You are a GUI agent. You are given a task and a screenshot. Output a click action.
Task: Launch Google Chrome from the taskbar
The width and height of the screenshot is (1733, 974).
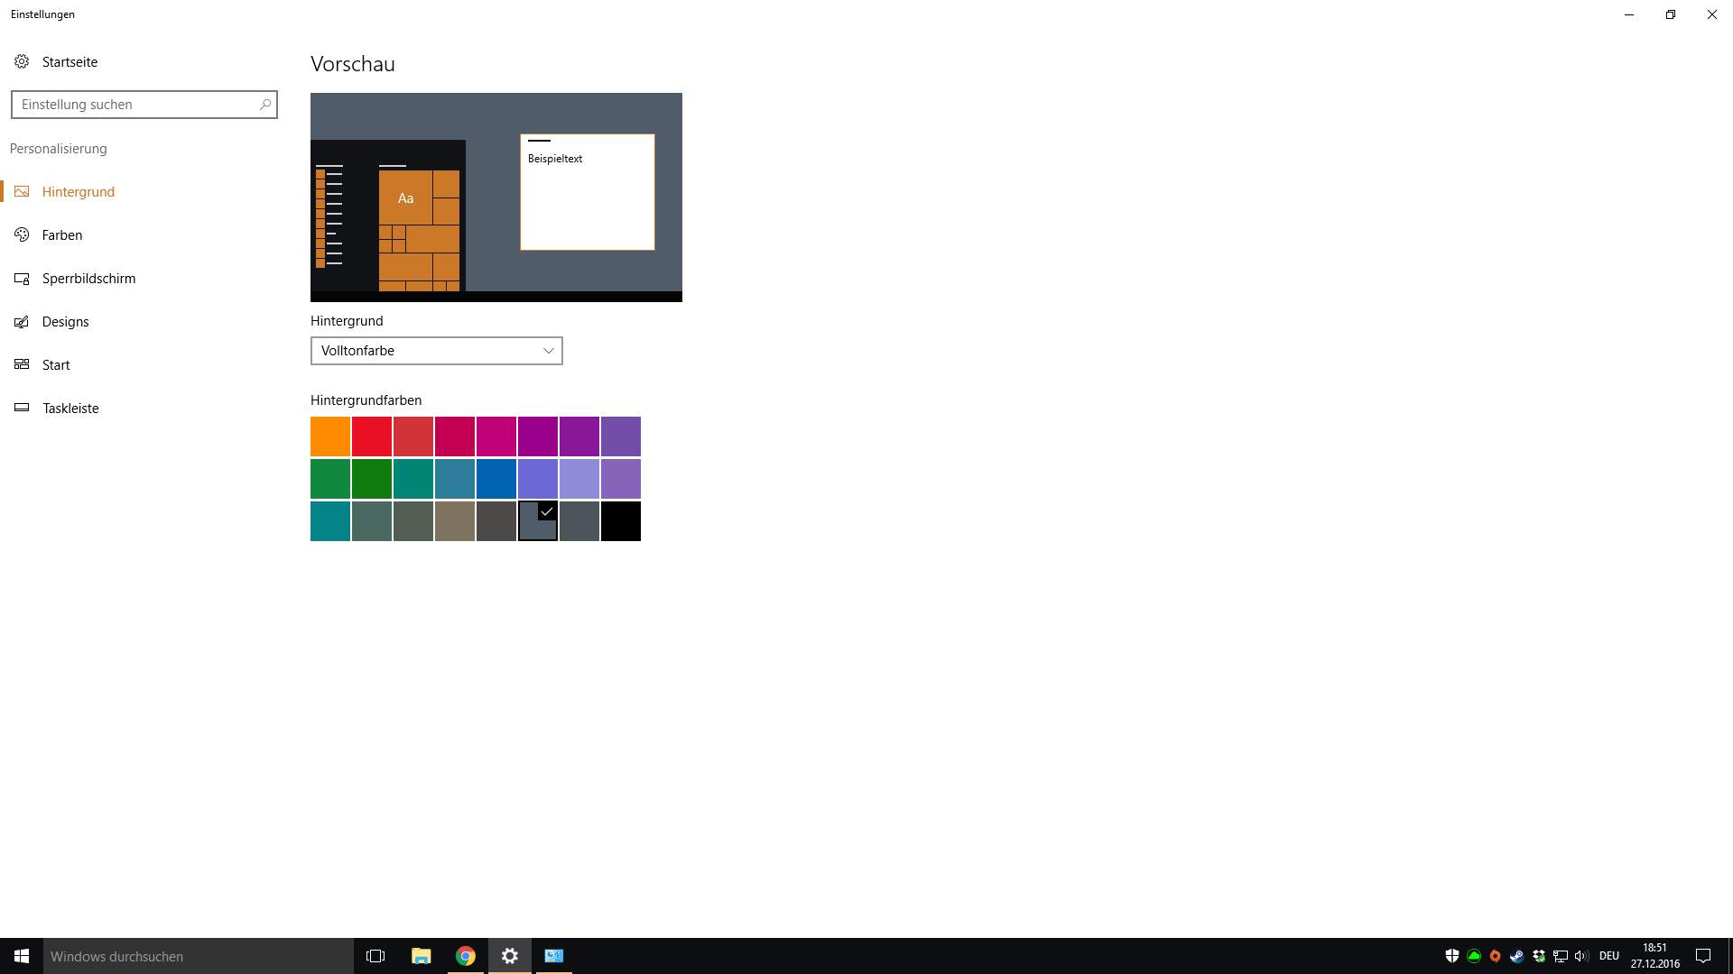(465, 956)
